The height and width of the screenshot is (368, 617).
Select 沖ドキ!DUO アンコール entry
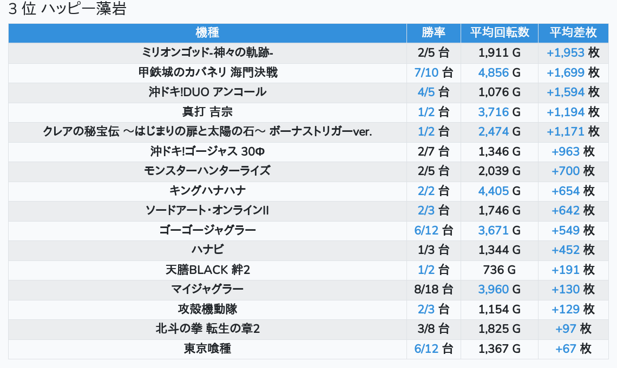pos(208,92)
